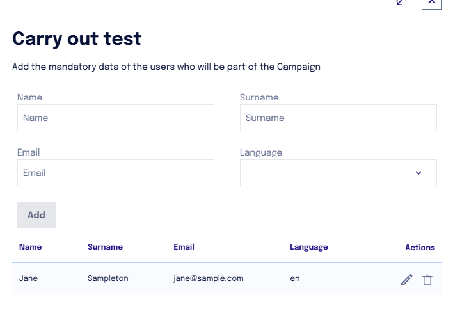Open the Language dropdown
This screenshot has height=336, width=453.
338,173
